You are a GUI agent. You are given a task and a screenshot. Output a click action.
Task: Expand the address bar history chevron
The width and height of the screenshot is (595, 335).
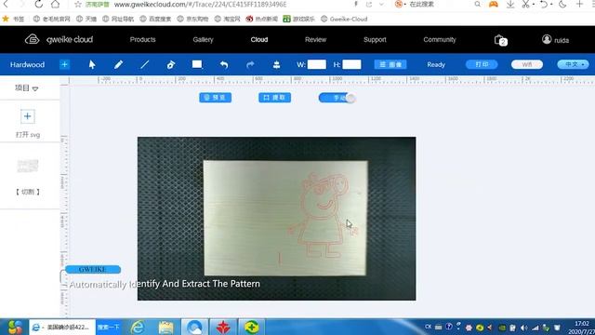coord(381,4)
